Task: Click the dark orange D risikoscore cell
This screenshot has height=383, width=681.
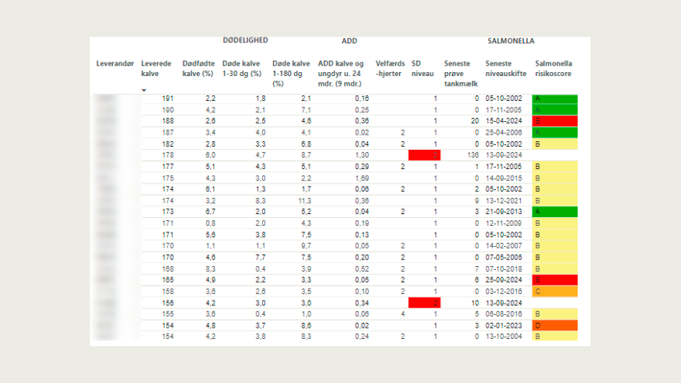Action: tap(554, 325)
